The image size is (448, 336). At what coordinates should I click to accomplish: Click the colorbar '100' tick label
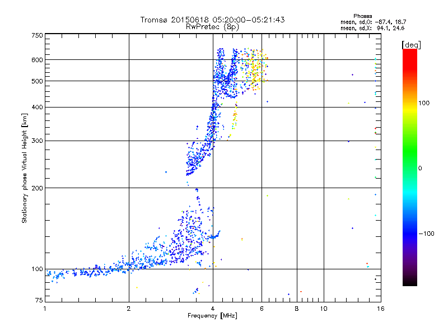(424, 103)
